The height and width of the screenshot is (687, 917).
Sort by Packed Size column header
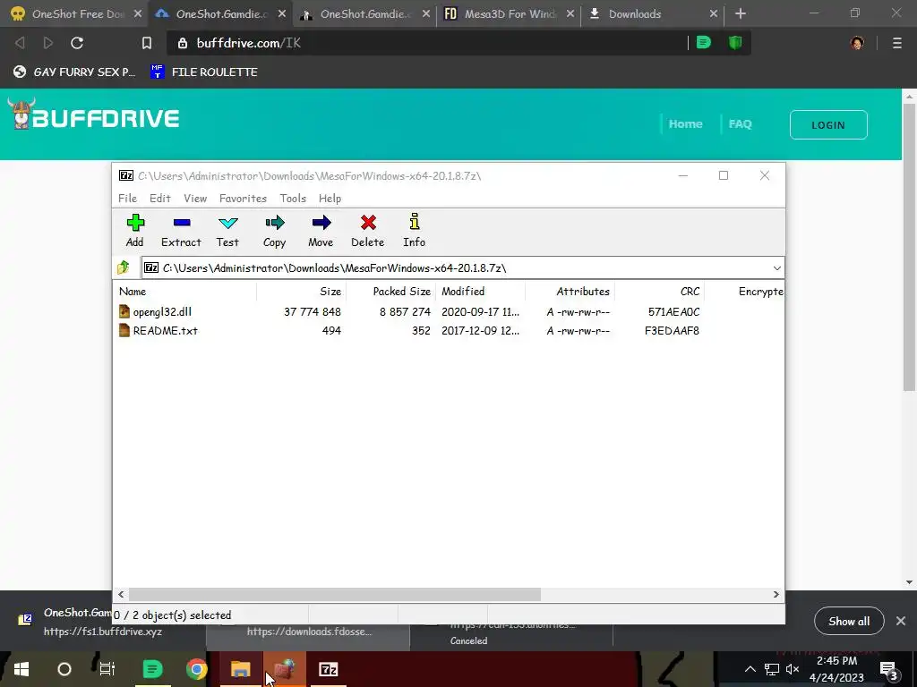pos(390,291)
